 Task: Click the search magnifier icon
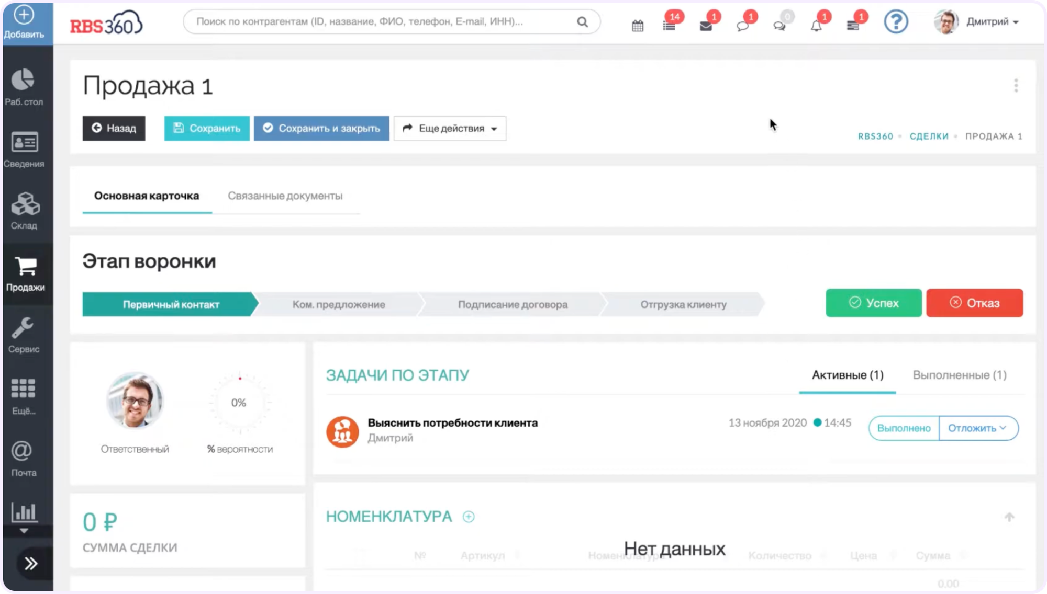click(582, 22)
